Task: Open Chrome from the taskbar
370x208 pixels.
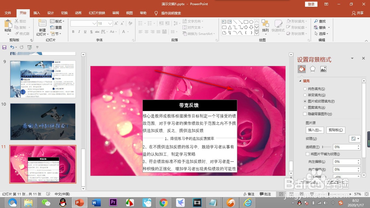Action: (163, 202)
